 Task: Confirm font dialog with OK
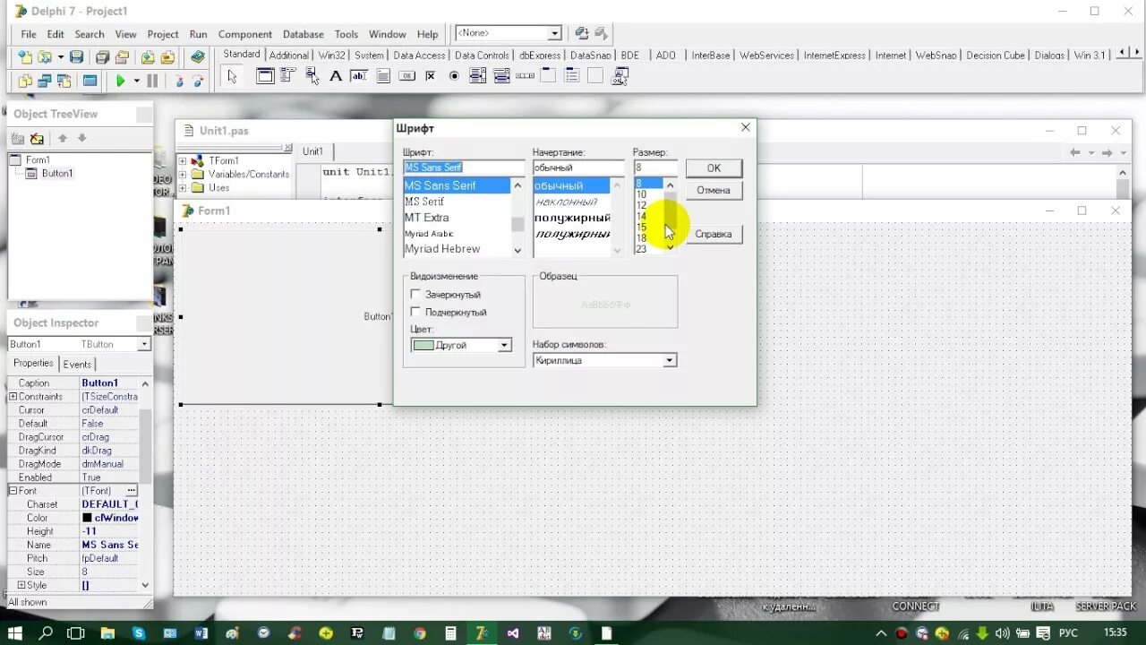click(714, 168)
